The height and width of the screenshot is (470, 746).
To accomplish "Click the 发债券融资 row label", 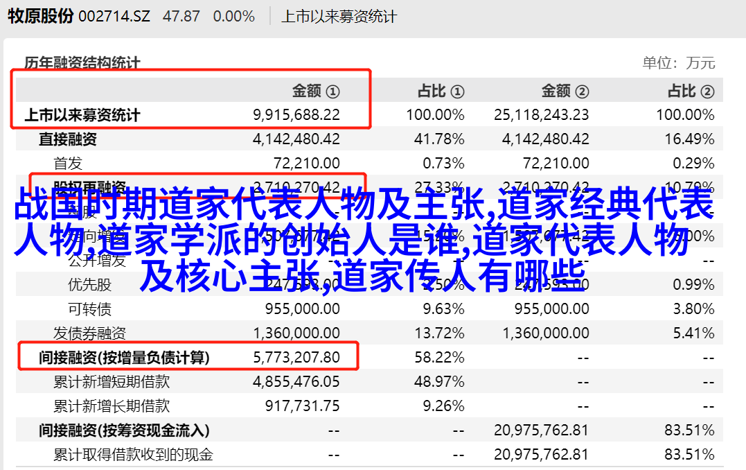I will (89, 333).
